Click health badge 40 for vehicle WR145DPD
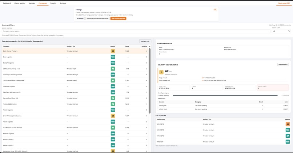The image size is (293, 153). [x=288, y=124]
